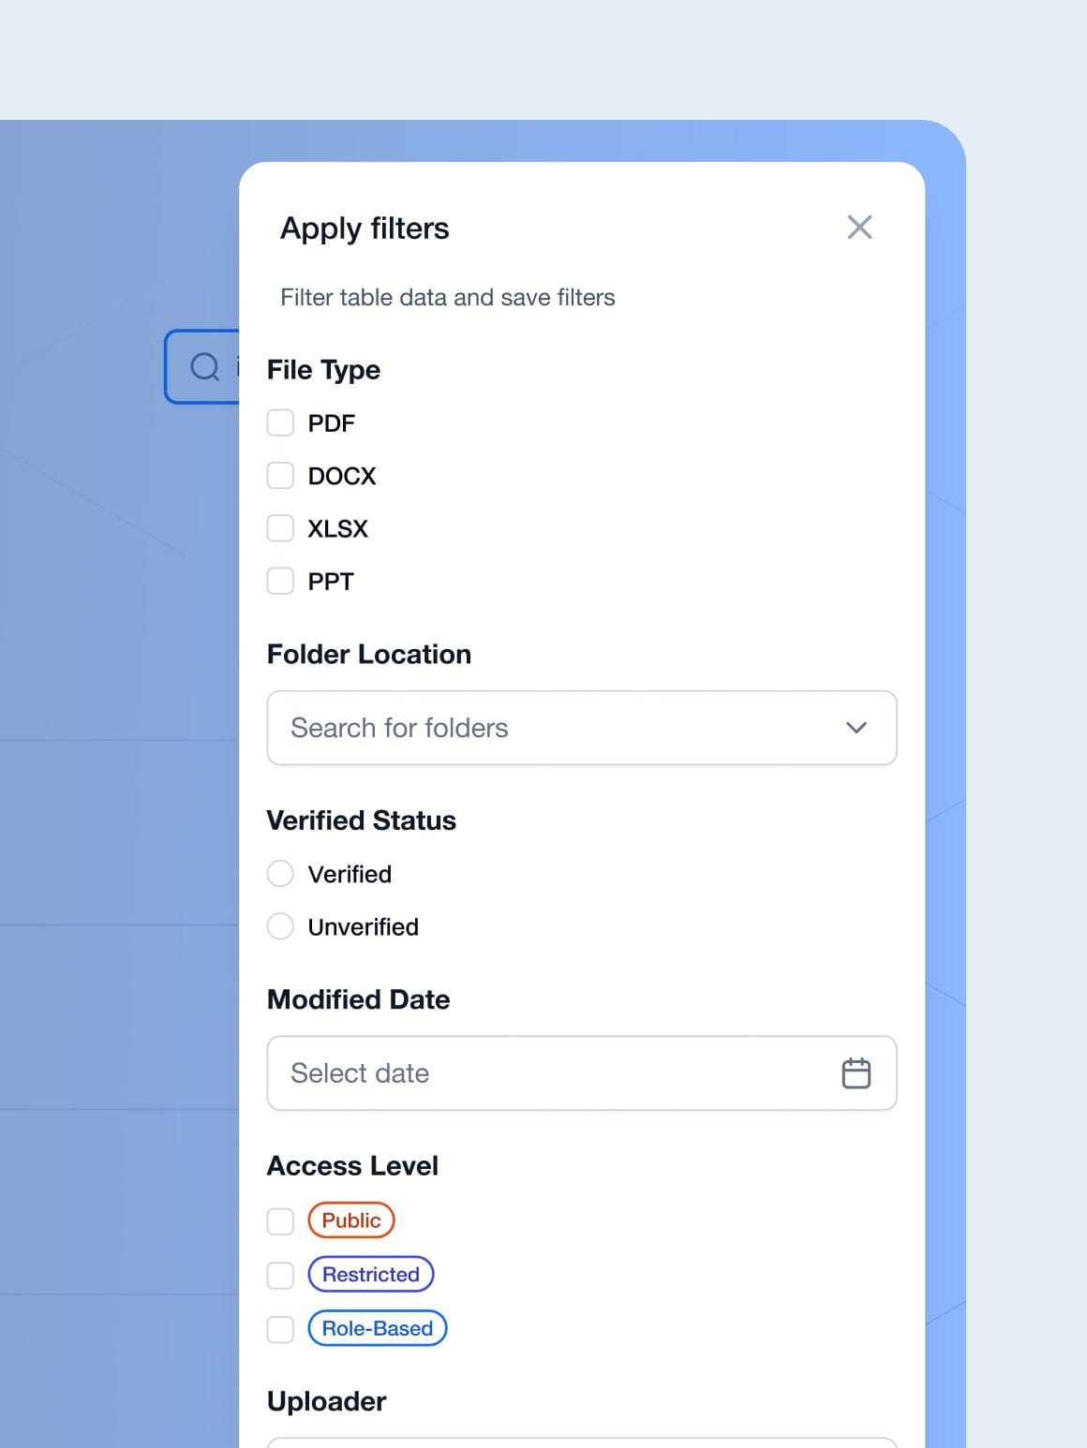
Task: Check the PDF file type box
Action: click(x=280, y=423)
